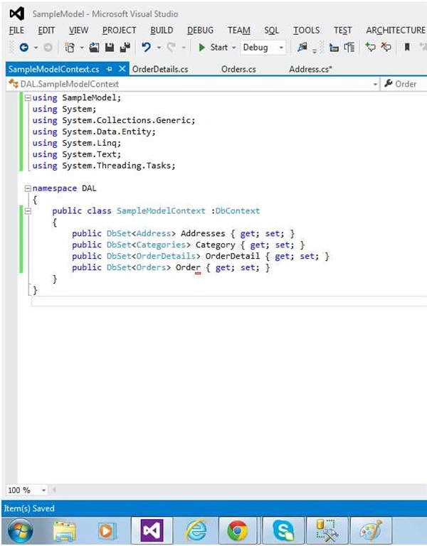The width and height of the screenshot is (427, 546).
Task: Click the Find in Files toolbar icon
Action: [302, 47]
